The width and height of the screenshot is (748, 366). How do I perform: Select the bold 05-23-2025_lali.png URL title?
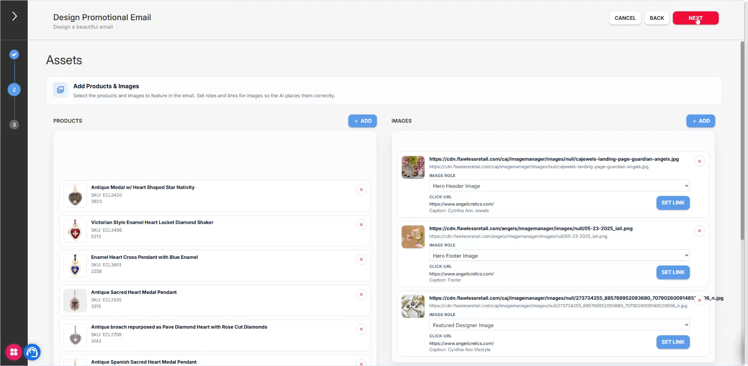point(531,229)
